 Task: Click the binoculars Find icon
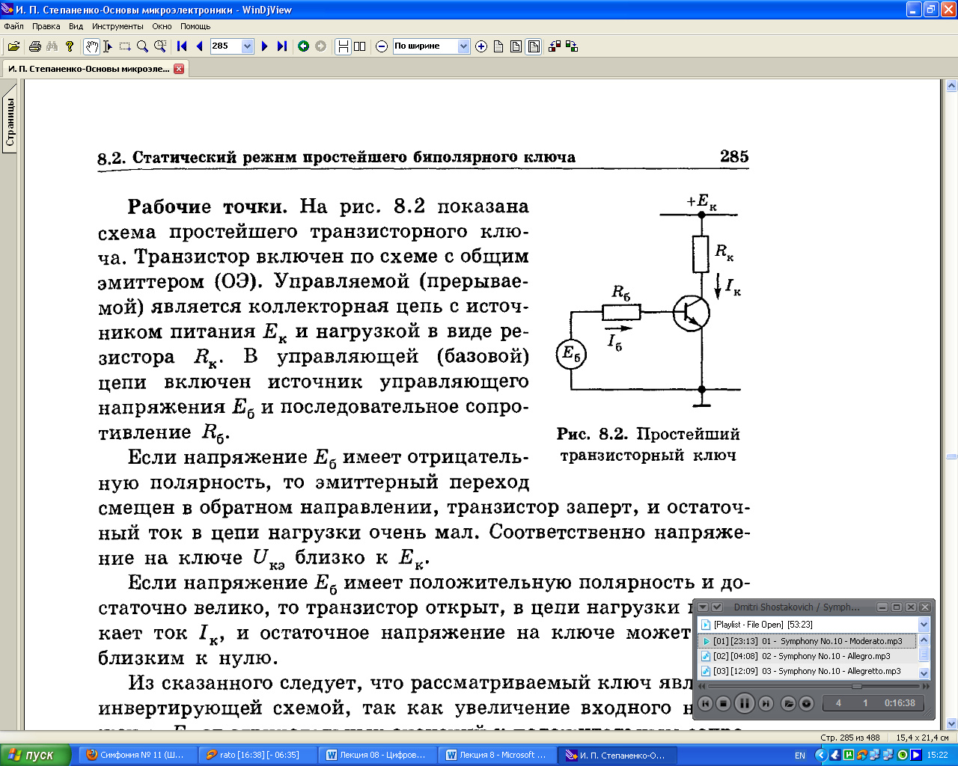click(x=52, y=46)
